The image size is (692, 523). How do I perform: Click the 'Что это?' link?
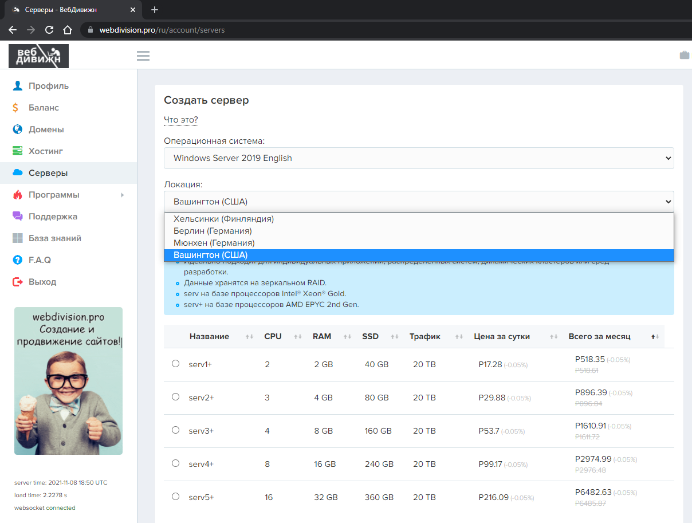point(180,120)
